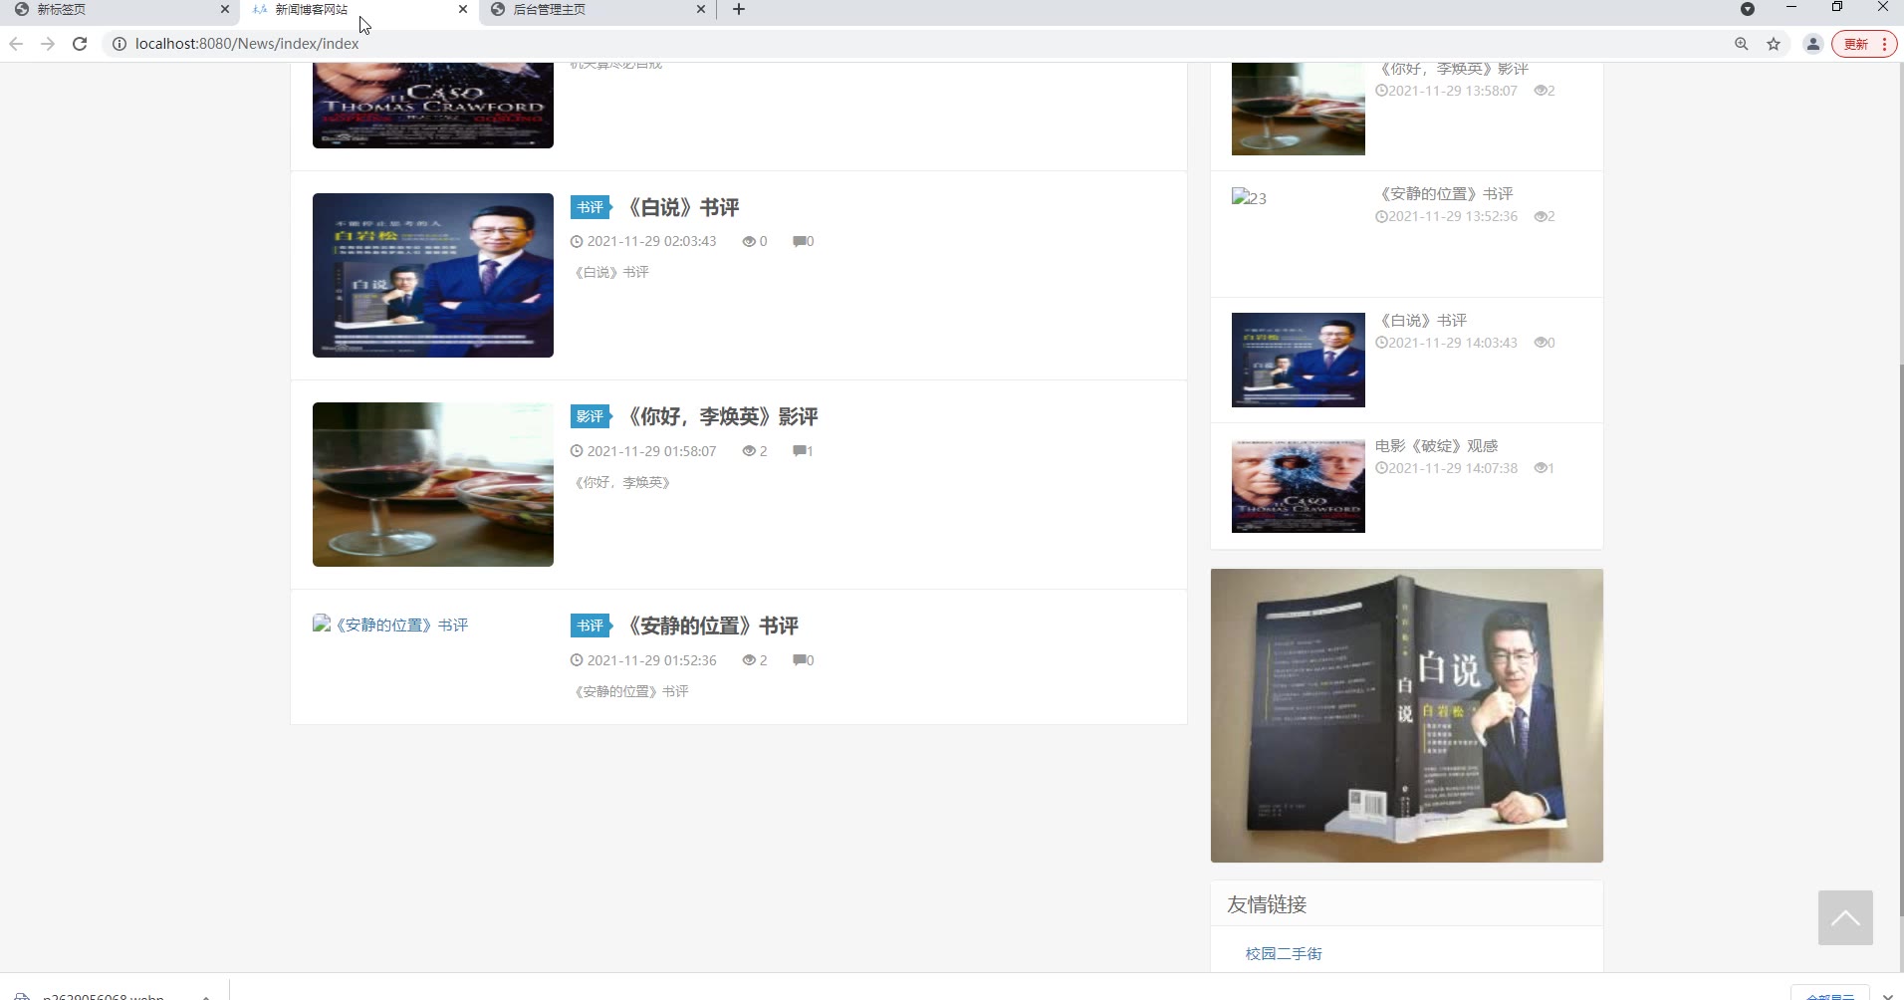Open sidebar link 《白说》书评
The image size is (1904, 1000).
[1421, 320]
